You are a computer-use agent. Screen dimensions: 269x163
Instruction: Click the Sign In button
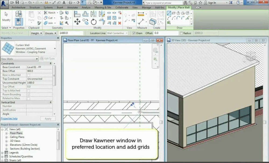click(x=210, y=3)
